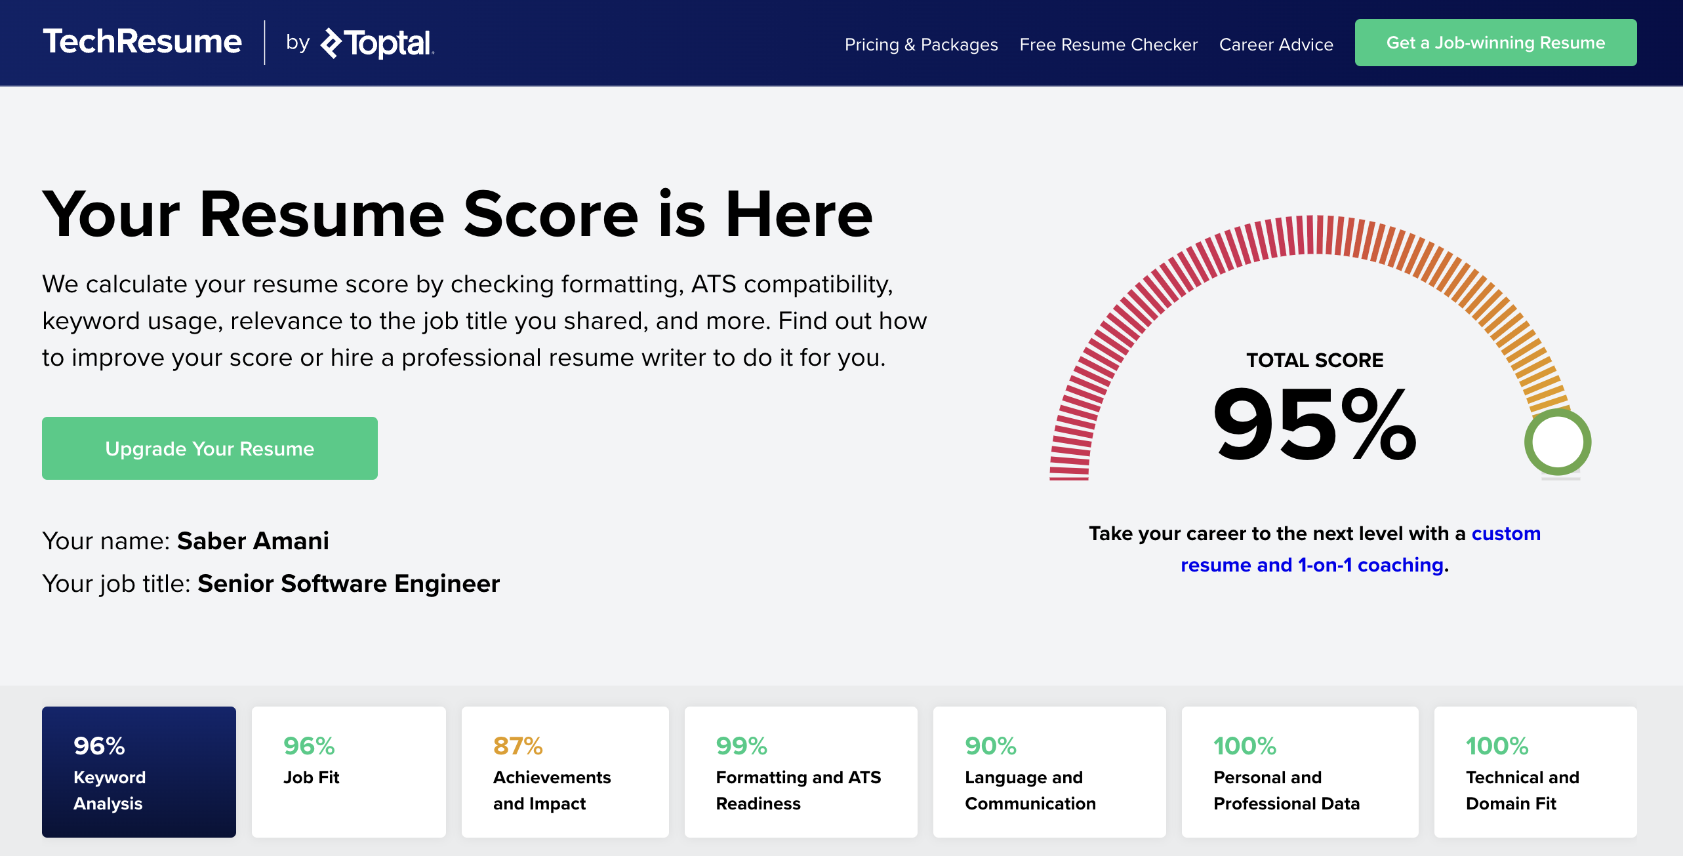Click the Your Resume Score is Here heading
Screen dimensions: 1683x856
tap(458, 214)
